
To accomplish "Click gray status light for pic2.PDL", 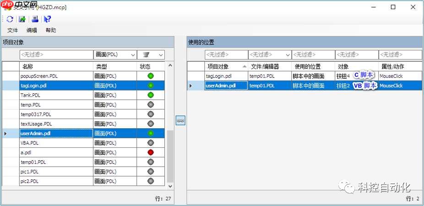I will coord(151,181).
